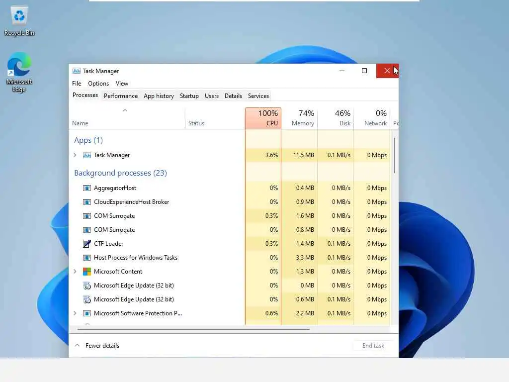Sort by the Status column header
The image size is (509, 382).
[x=215, y=118]
